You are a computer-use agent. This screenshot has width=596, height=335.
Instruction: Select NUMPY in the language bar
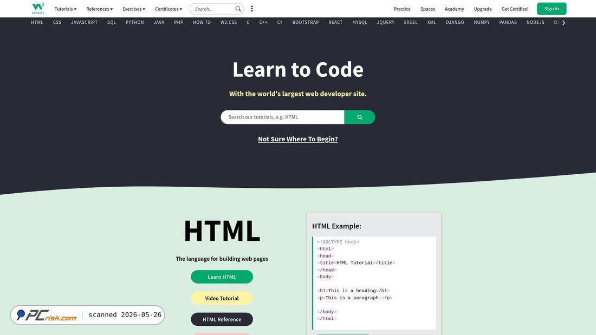tap(482, 22)
